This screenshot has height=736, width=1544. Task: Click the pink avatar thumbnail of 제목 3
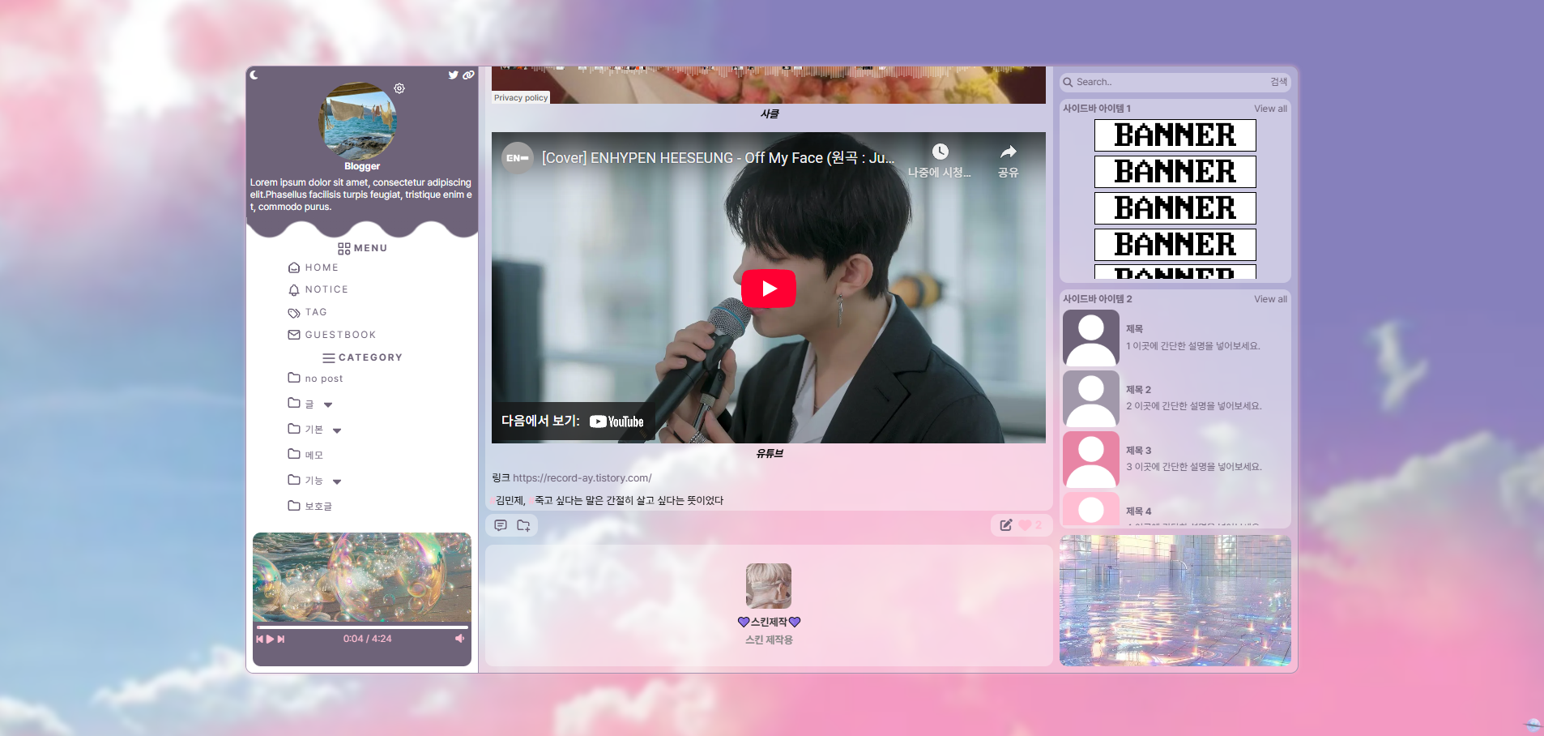(1091, 460)
